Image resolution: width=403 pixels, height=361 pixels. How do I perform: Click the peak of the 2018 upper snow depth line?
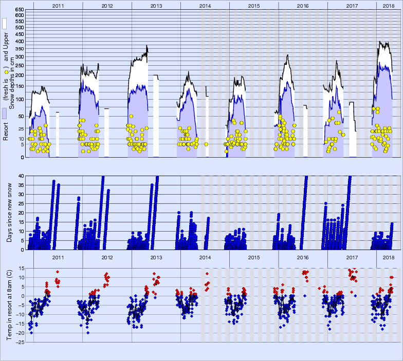380,42
